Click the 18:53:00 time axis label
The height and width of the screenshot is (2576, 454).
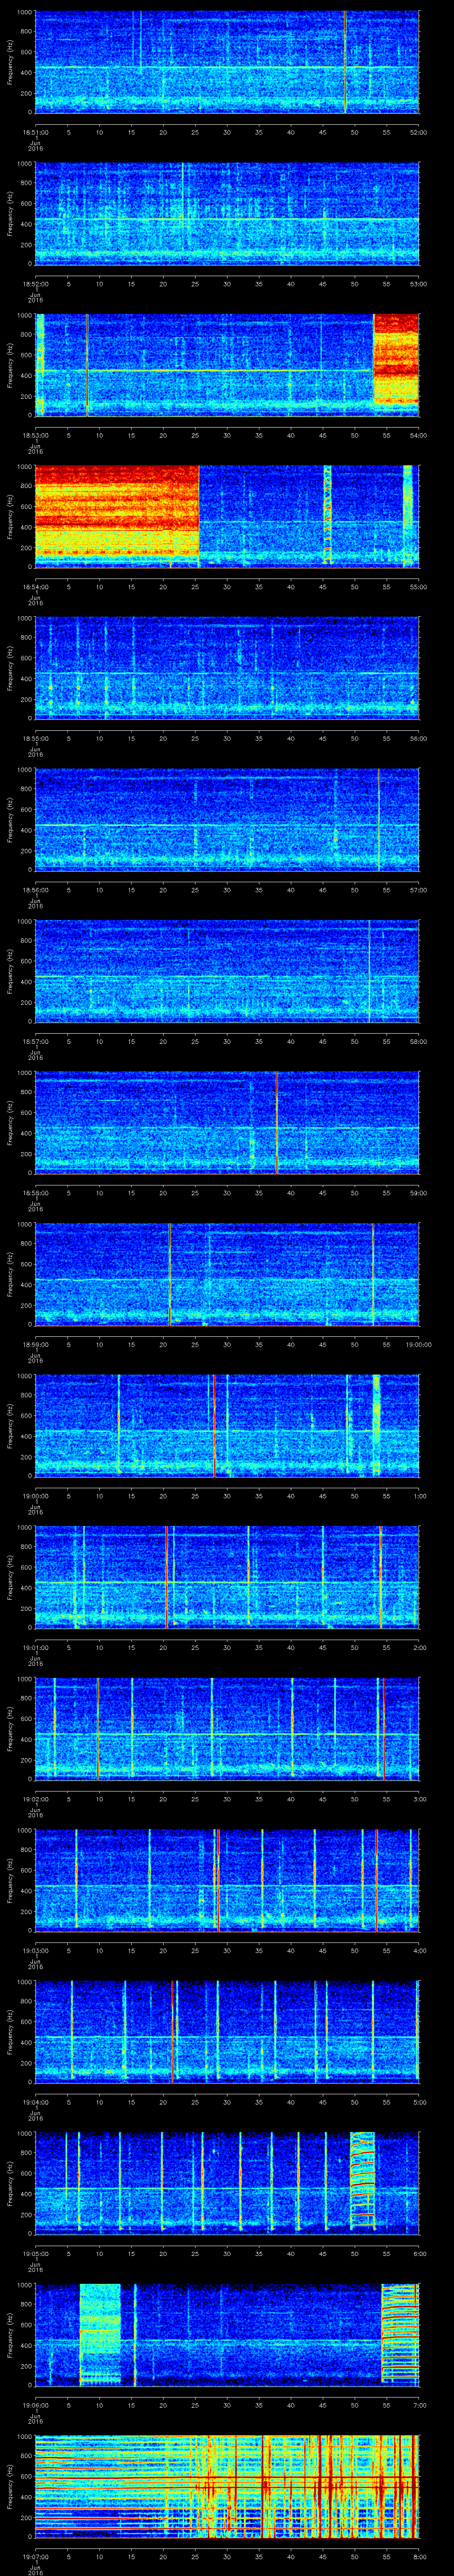click(x=35, y=435)
